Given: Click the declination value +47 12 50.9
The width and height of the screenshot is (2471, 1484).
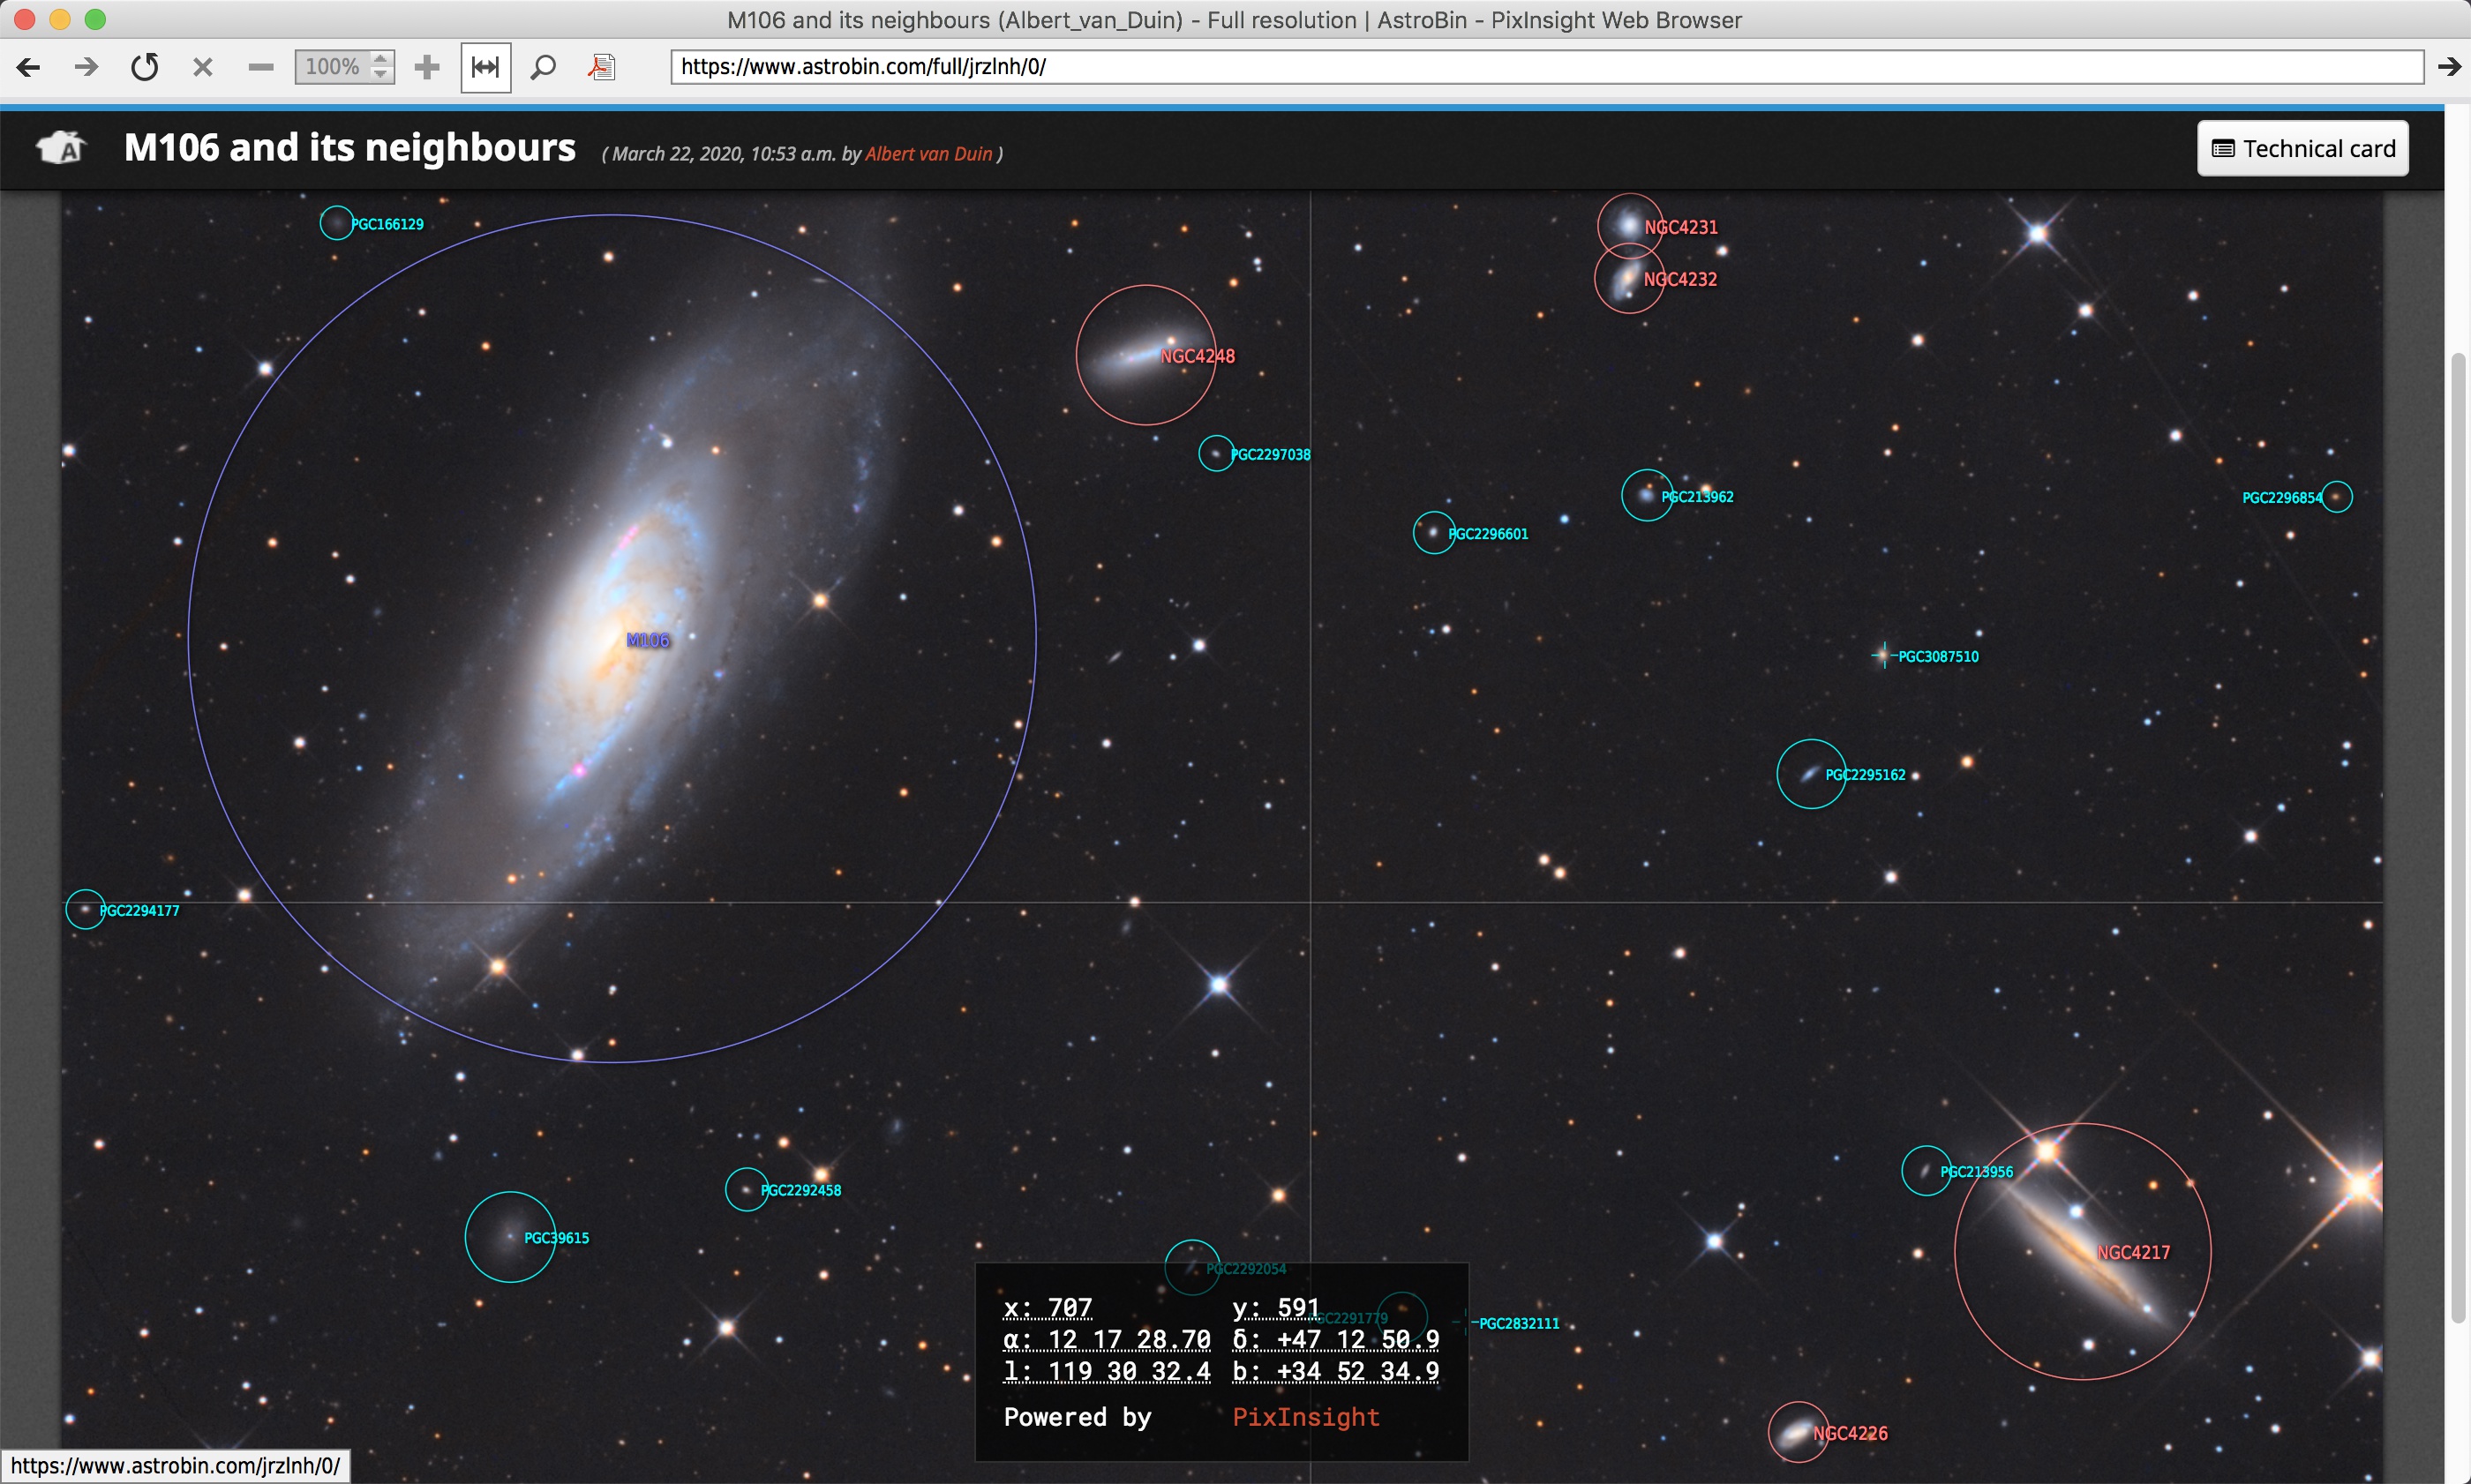Looking at the screenshot, I should [1358, 1340].
